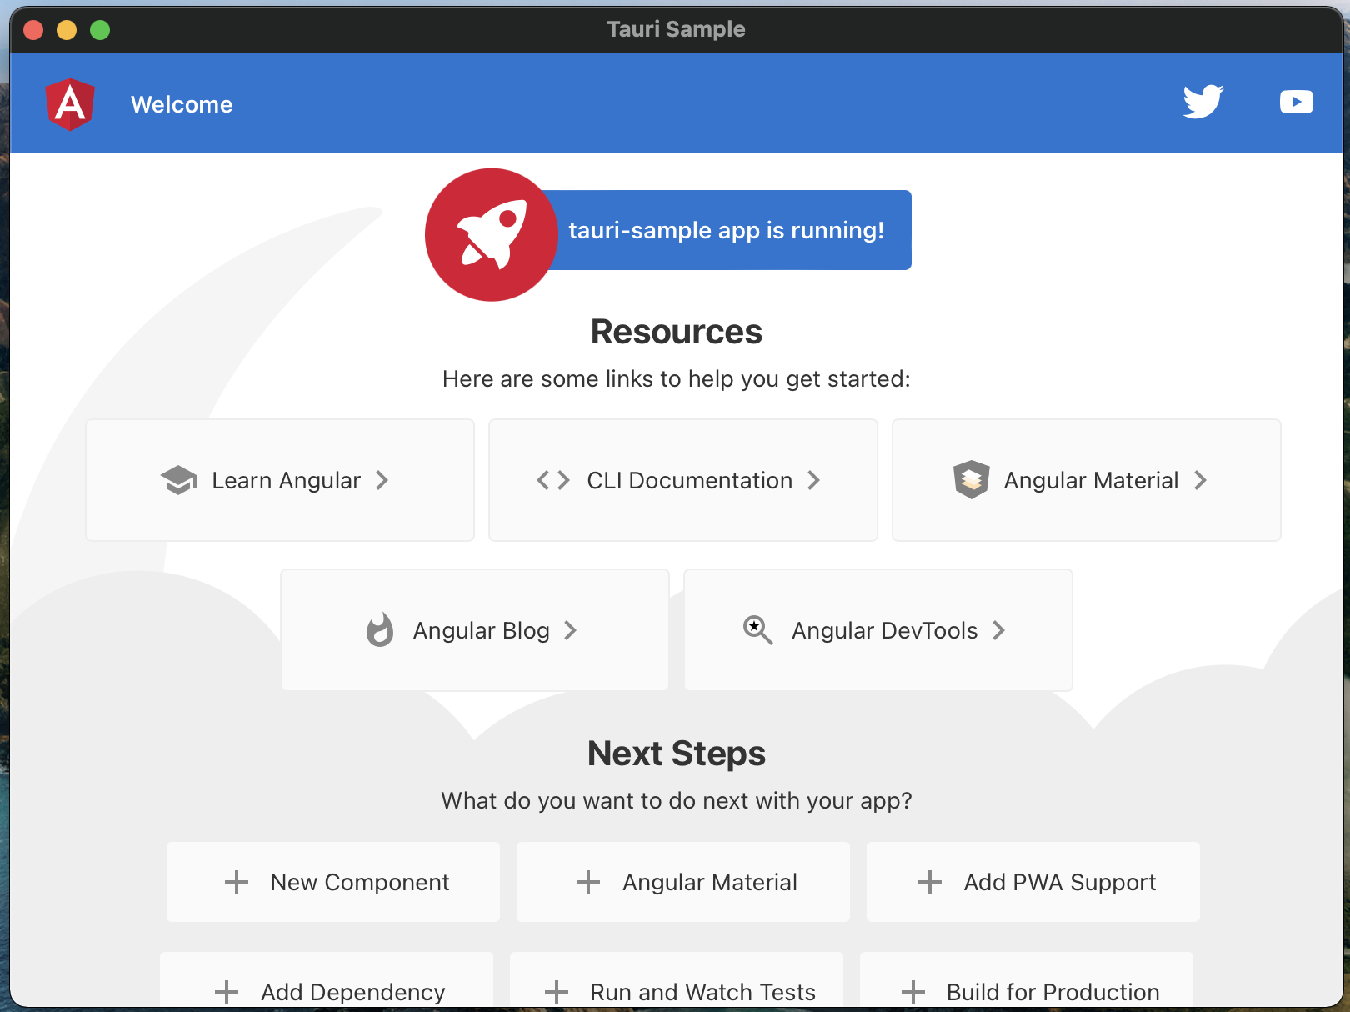
Task: Click the magnifier icon for Angular DevTools
Action: [x=757, y=630]
